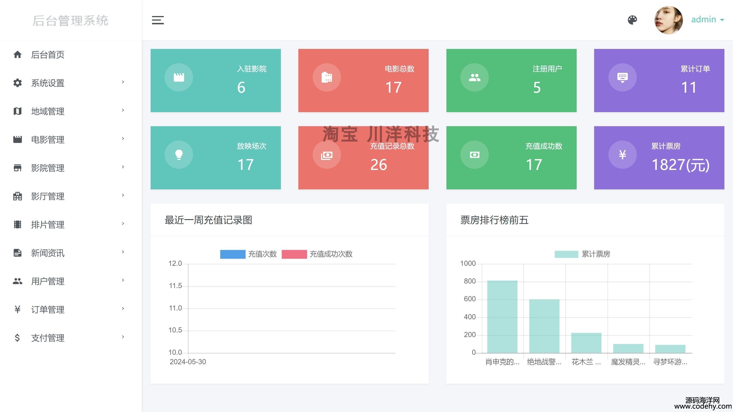
Task: Select 后台首页 in the sidebar
Action: point(48,55)
